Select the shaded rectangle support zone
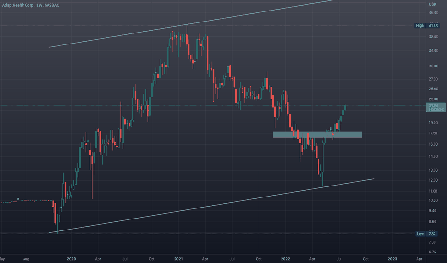The image size is (447, 263). (318, 134)
